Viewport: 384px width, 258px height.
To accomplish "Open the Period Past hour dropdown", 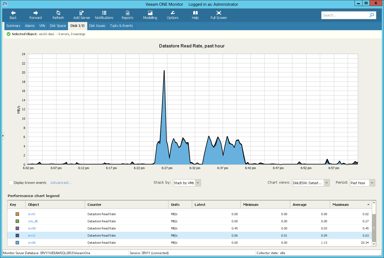I will click(x=362, y=183).
